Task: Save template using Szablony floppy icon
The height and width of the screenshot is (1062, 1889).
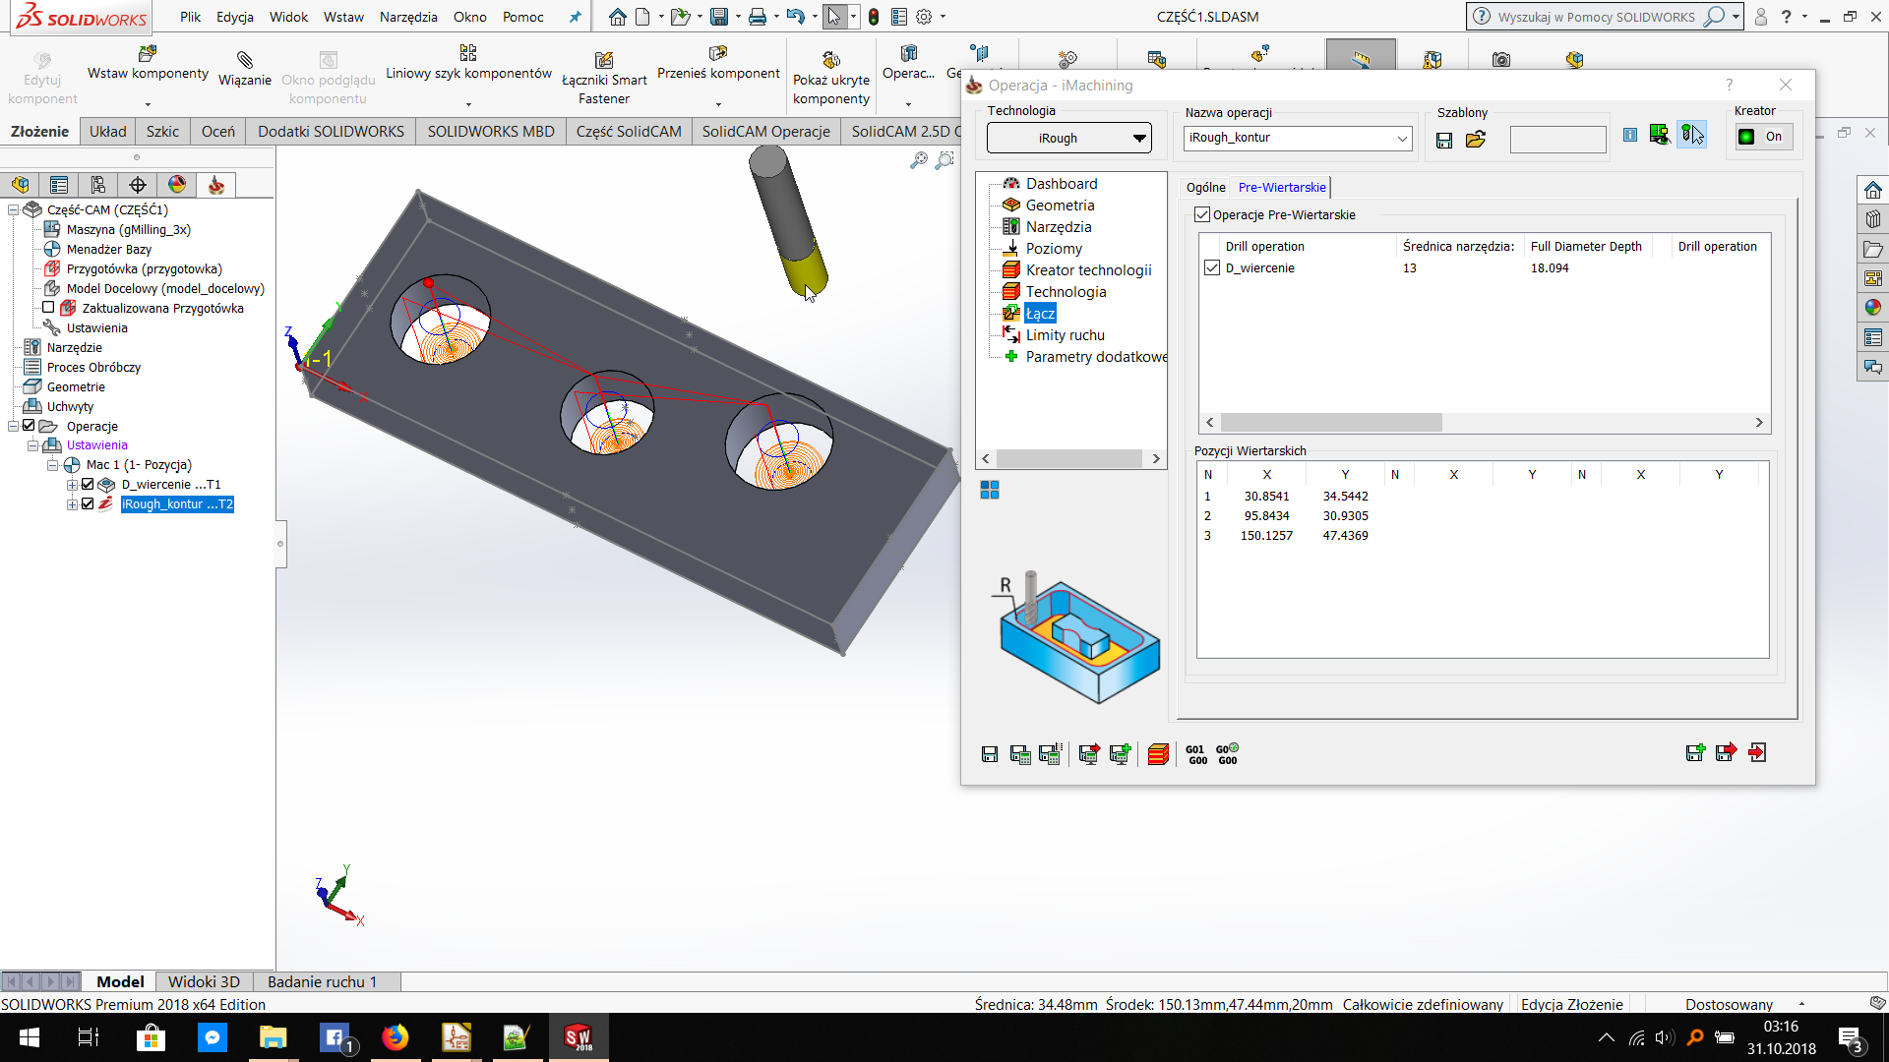Action: coord(1444,140)
